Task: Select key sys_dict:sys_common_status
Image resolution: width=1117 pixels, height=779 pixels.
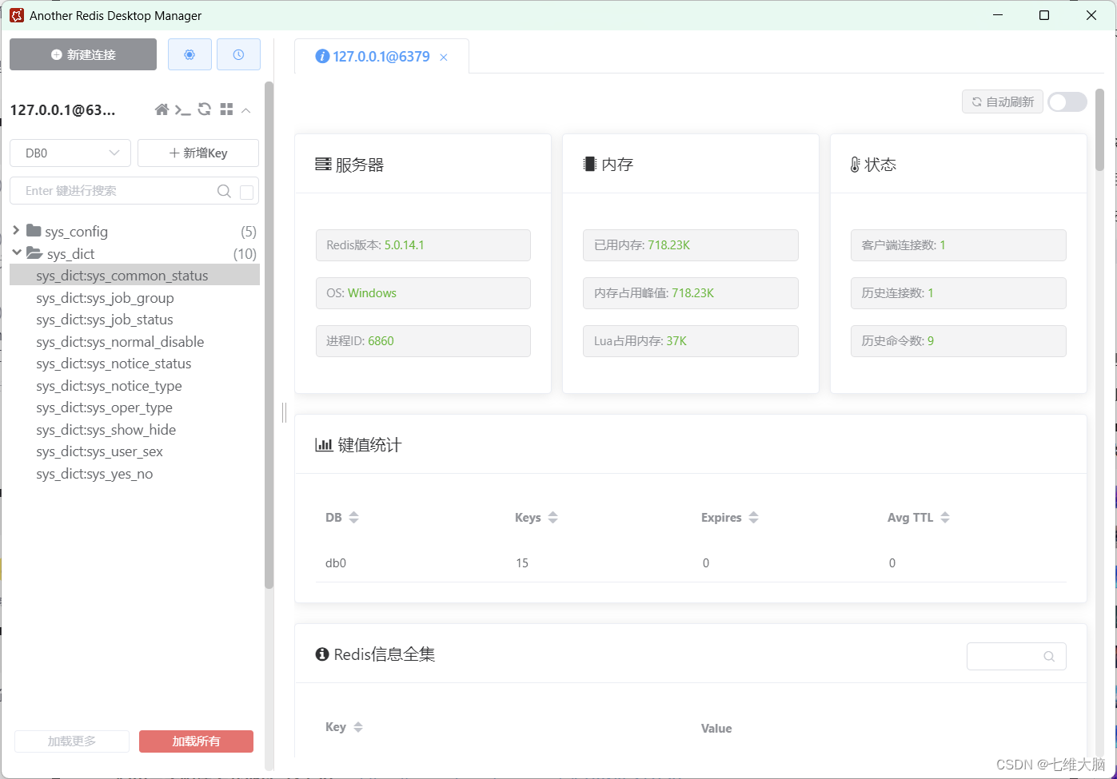Action: coord(134,276)
